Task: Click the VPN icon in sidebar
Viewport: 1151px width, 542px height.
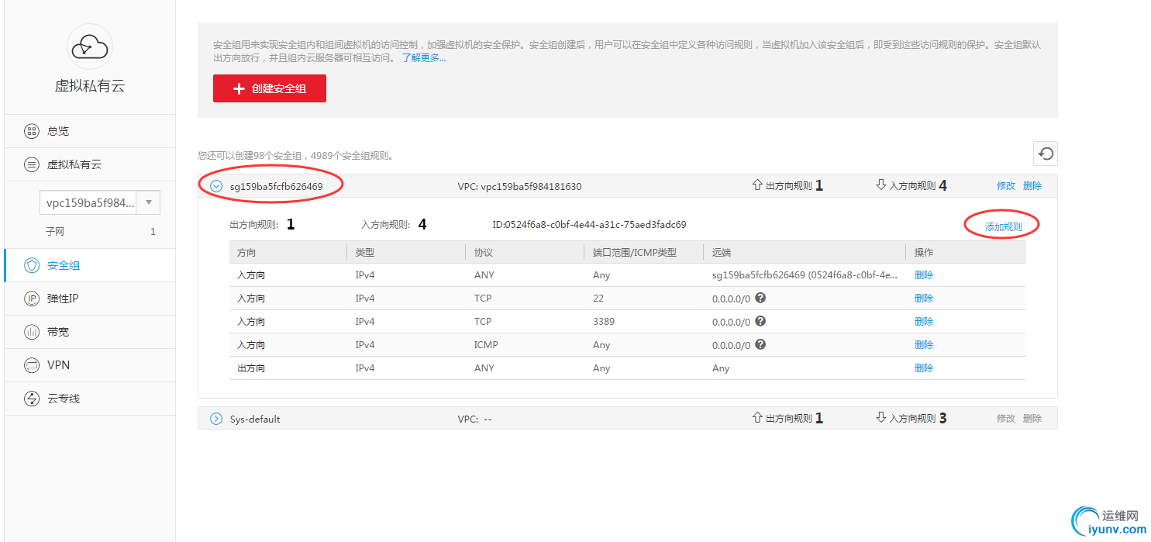Action: coord(32,365)
